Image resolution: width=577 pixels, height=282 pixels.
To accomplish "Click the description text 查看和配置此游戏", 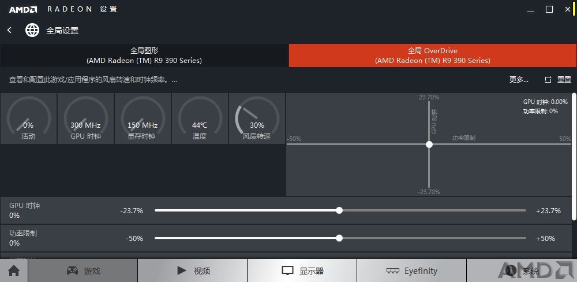I will (x=93, y=80).
